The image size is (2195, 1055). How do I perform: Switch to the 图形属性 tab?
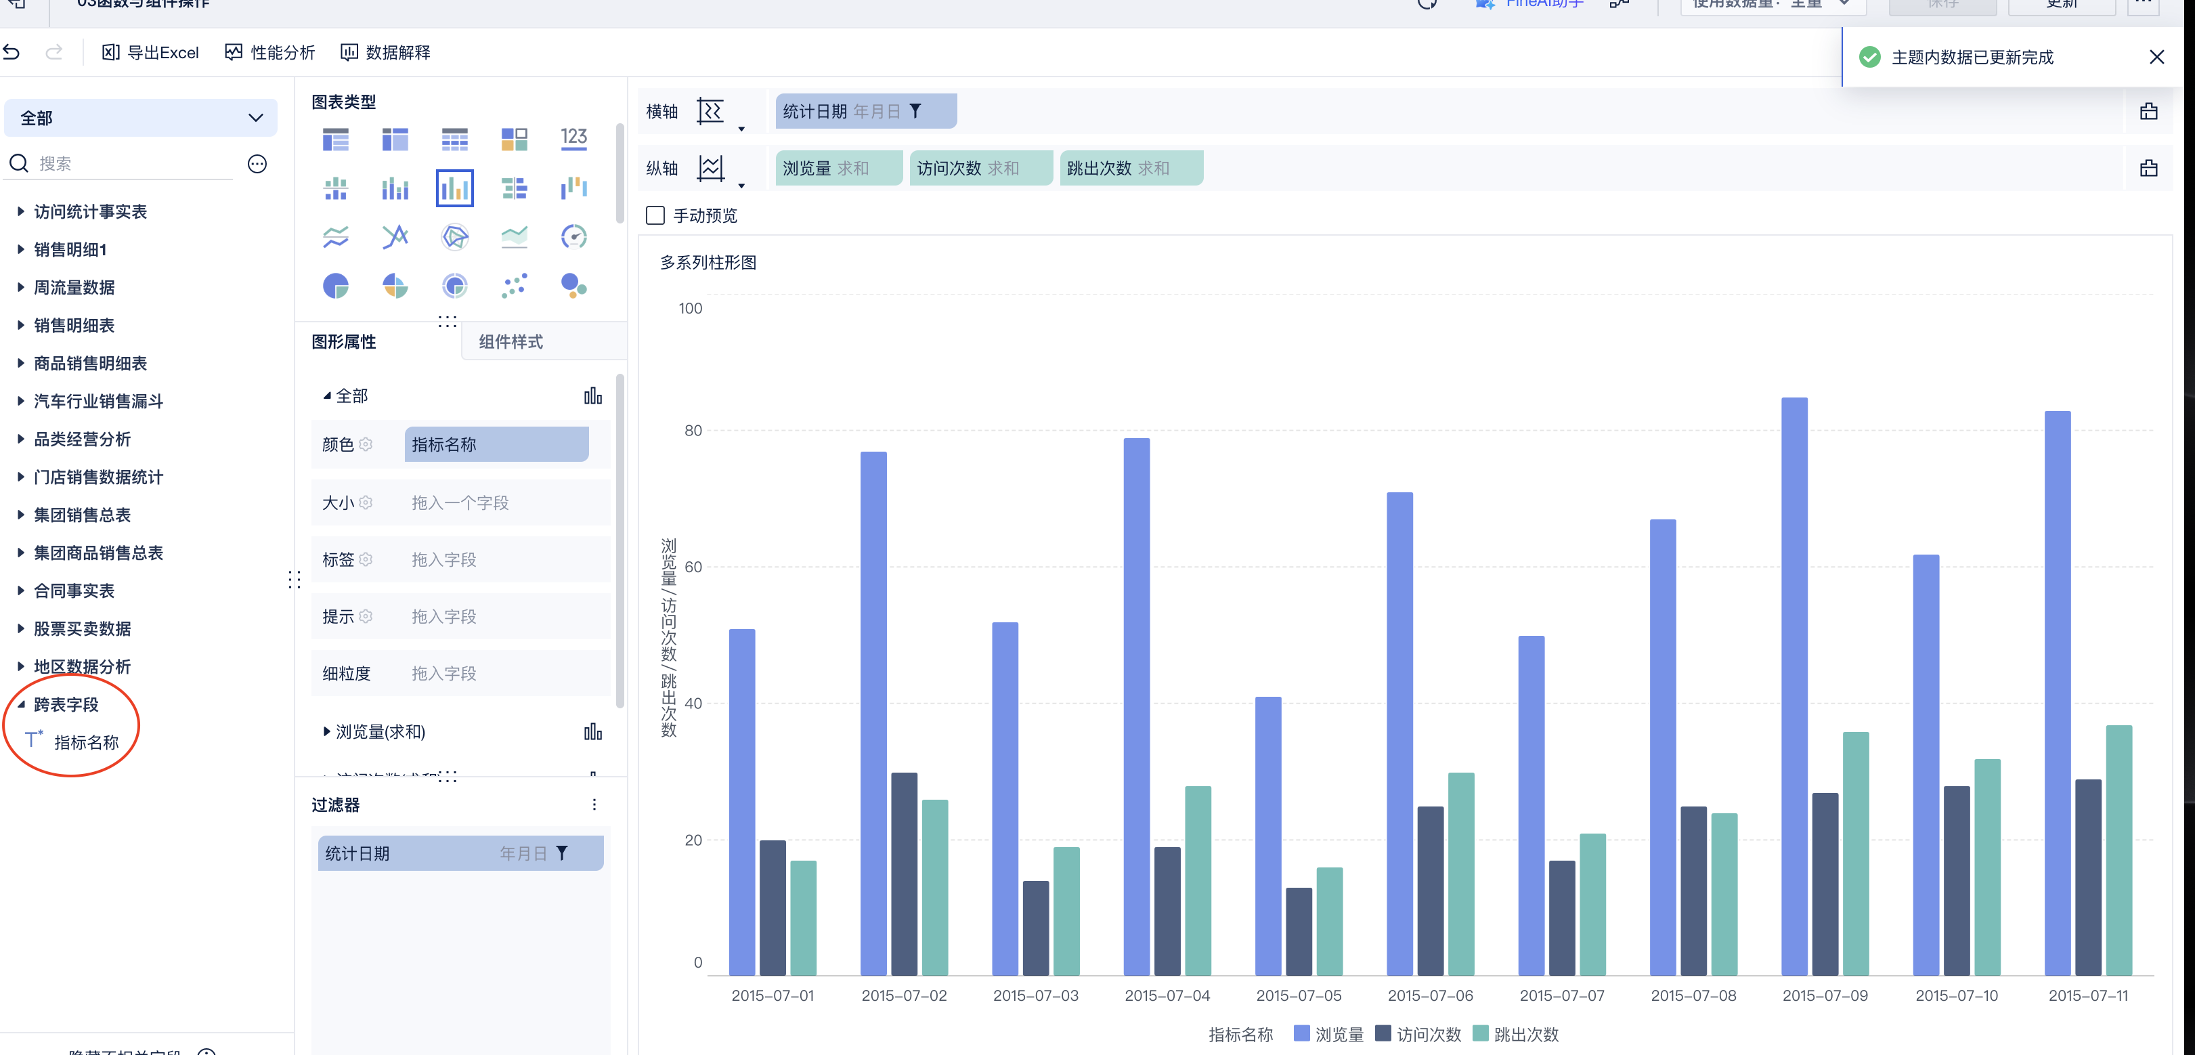coord(343,342)
